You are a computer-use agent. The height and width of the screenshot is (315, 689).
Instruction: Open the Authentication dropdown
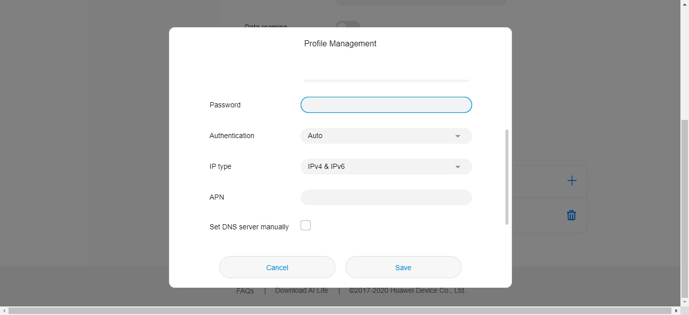pyautogui.click(x=386, y=136)
